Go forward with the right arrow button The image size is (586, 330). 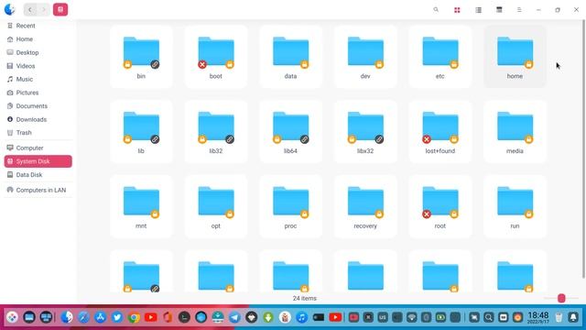pos(44,9)
